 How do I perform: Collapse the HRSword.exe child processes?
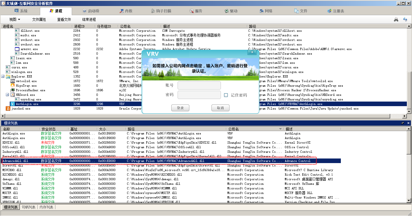pos(7,95)
